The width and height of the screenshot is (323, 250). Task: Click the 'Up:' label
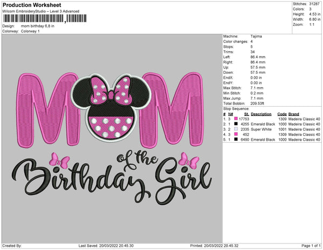point(226,67)
